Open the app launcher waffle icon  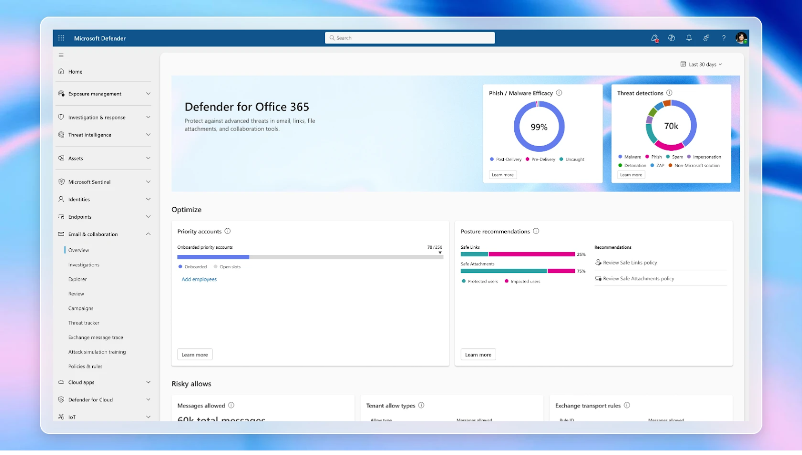click(x=61, y=38)
